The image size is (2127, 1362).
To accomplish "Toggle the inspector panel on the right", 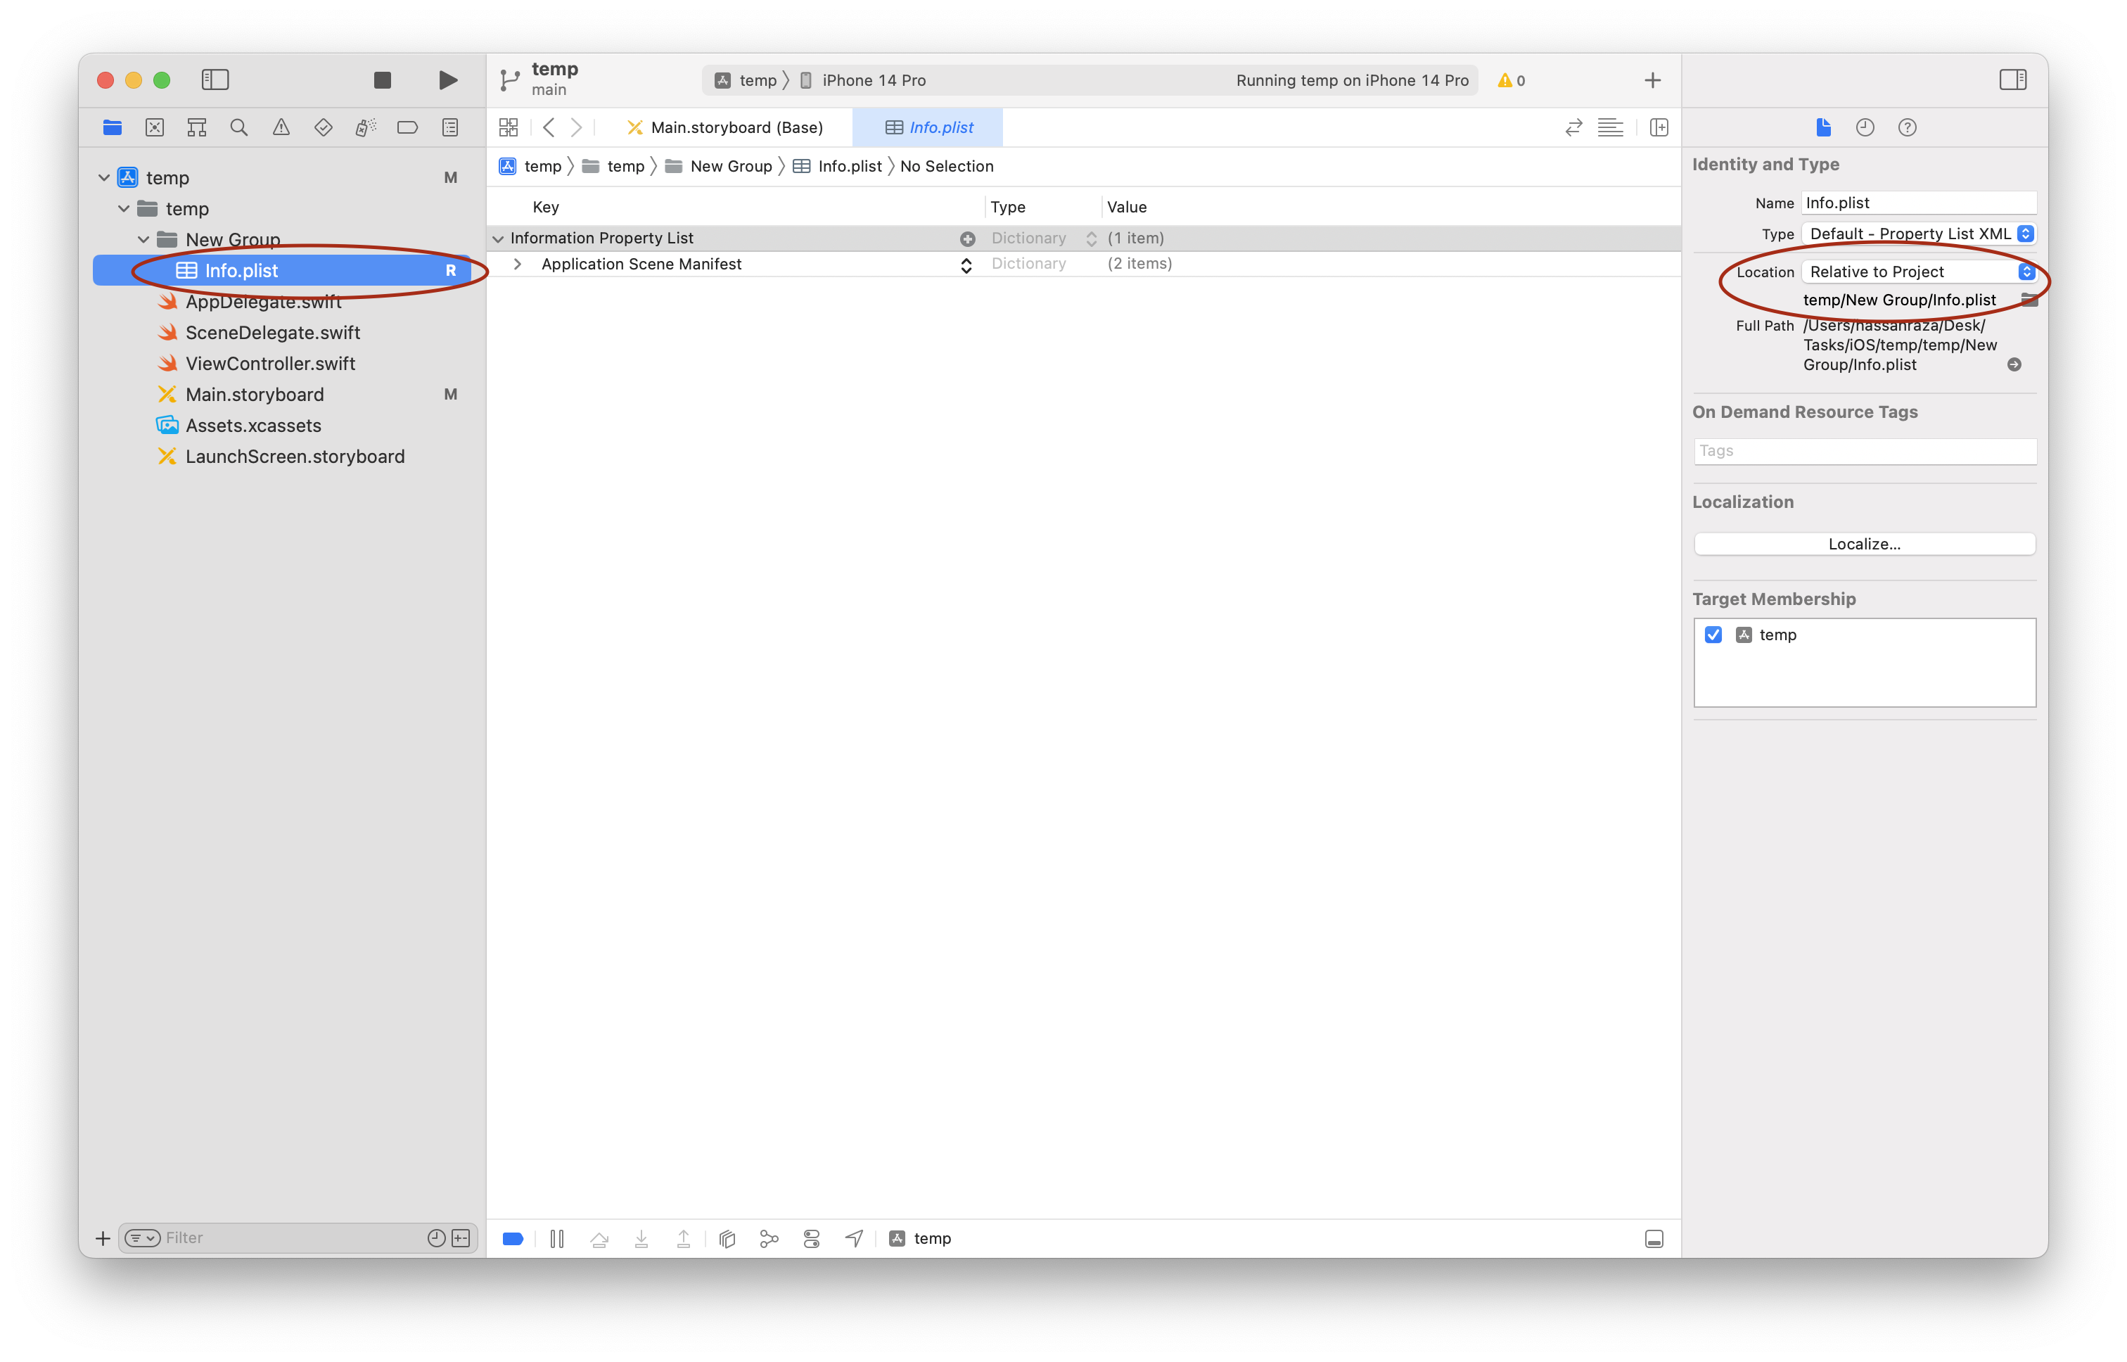I will pyautogui.click(x=2012, y=79).
